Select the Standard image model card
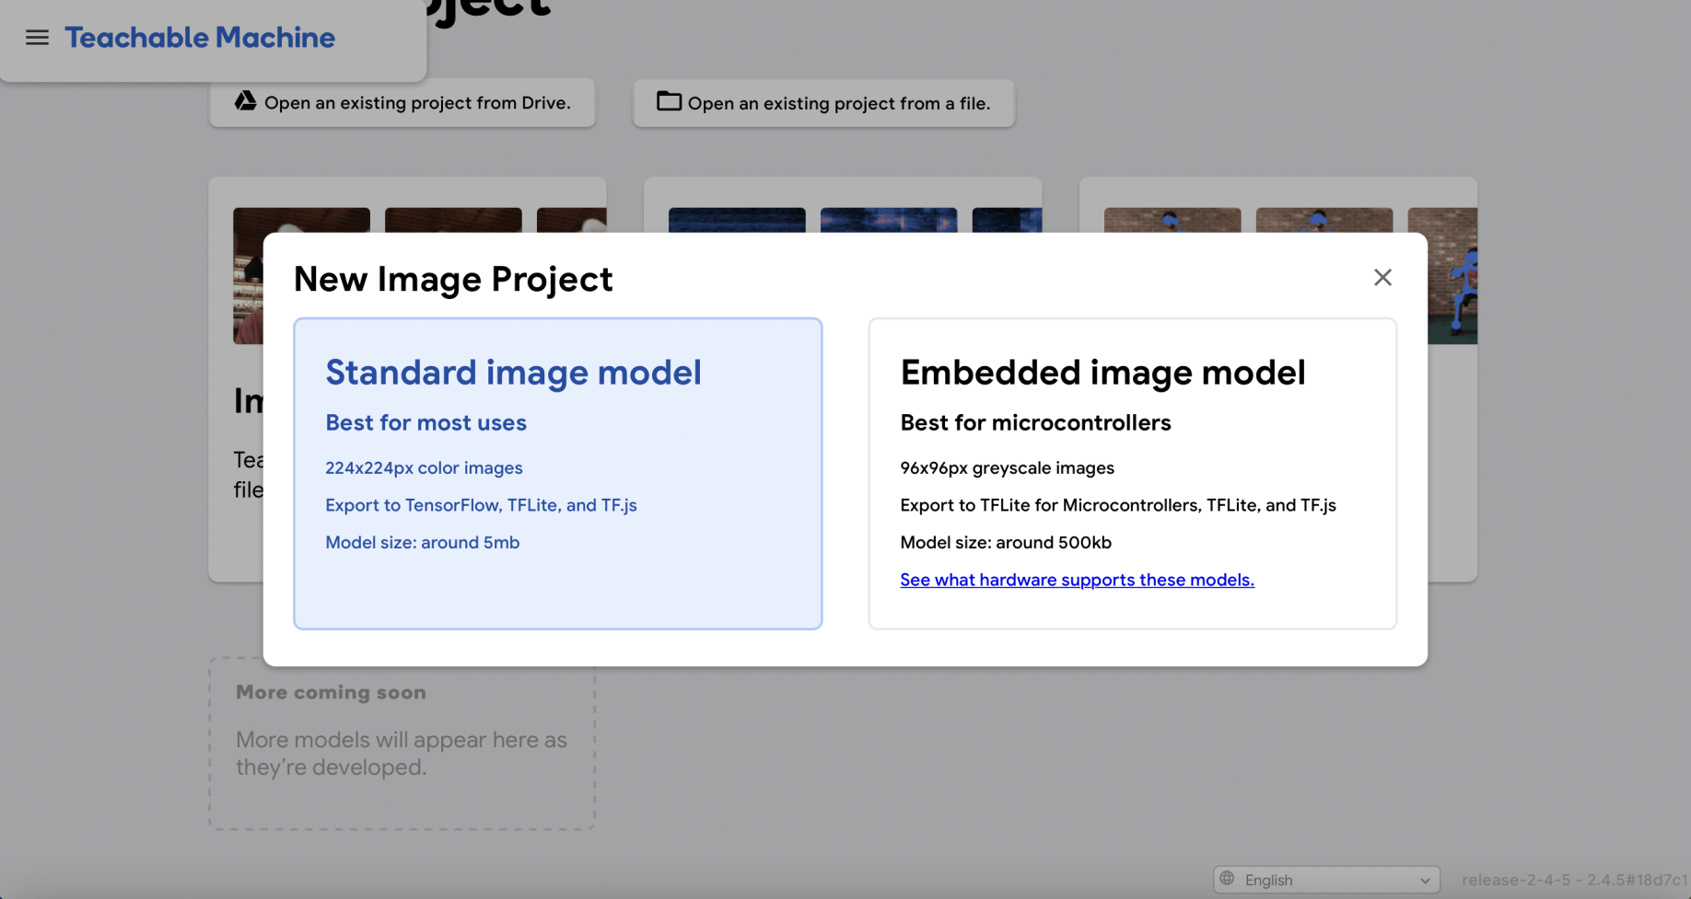The image size is (1691, 899). [x=557, y=474]
